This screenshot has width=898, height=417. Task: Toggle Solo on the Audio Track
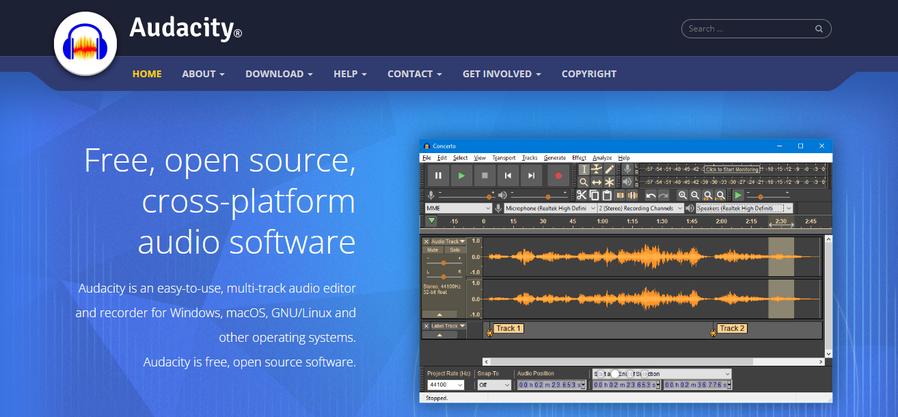tap(454, 250)
